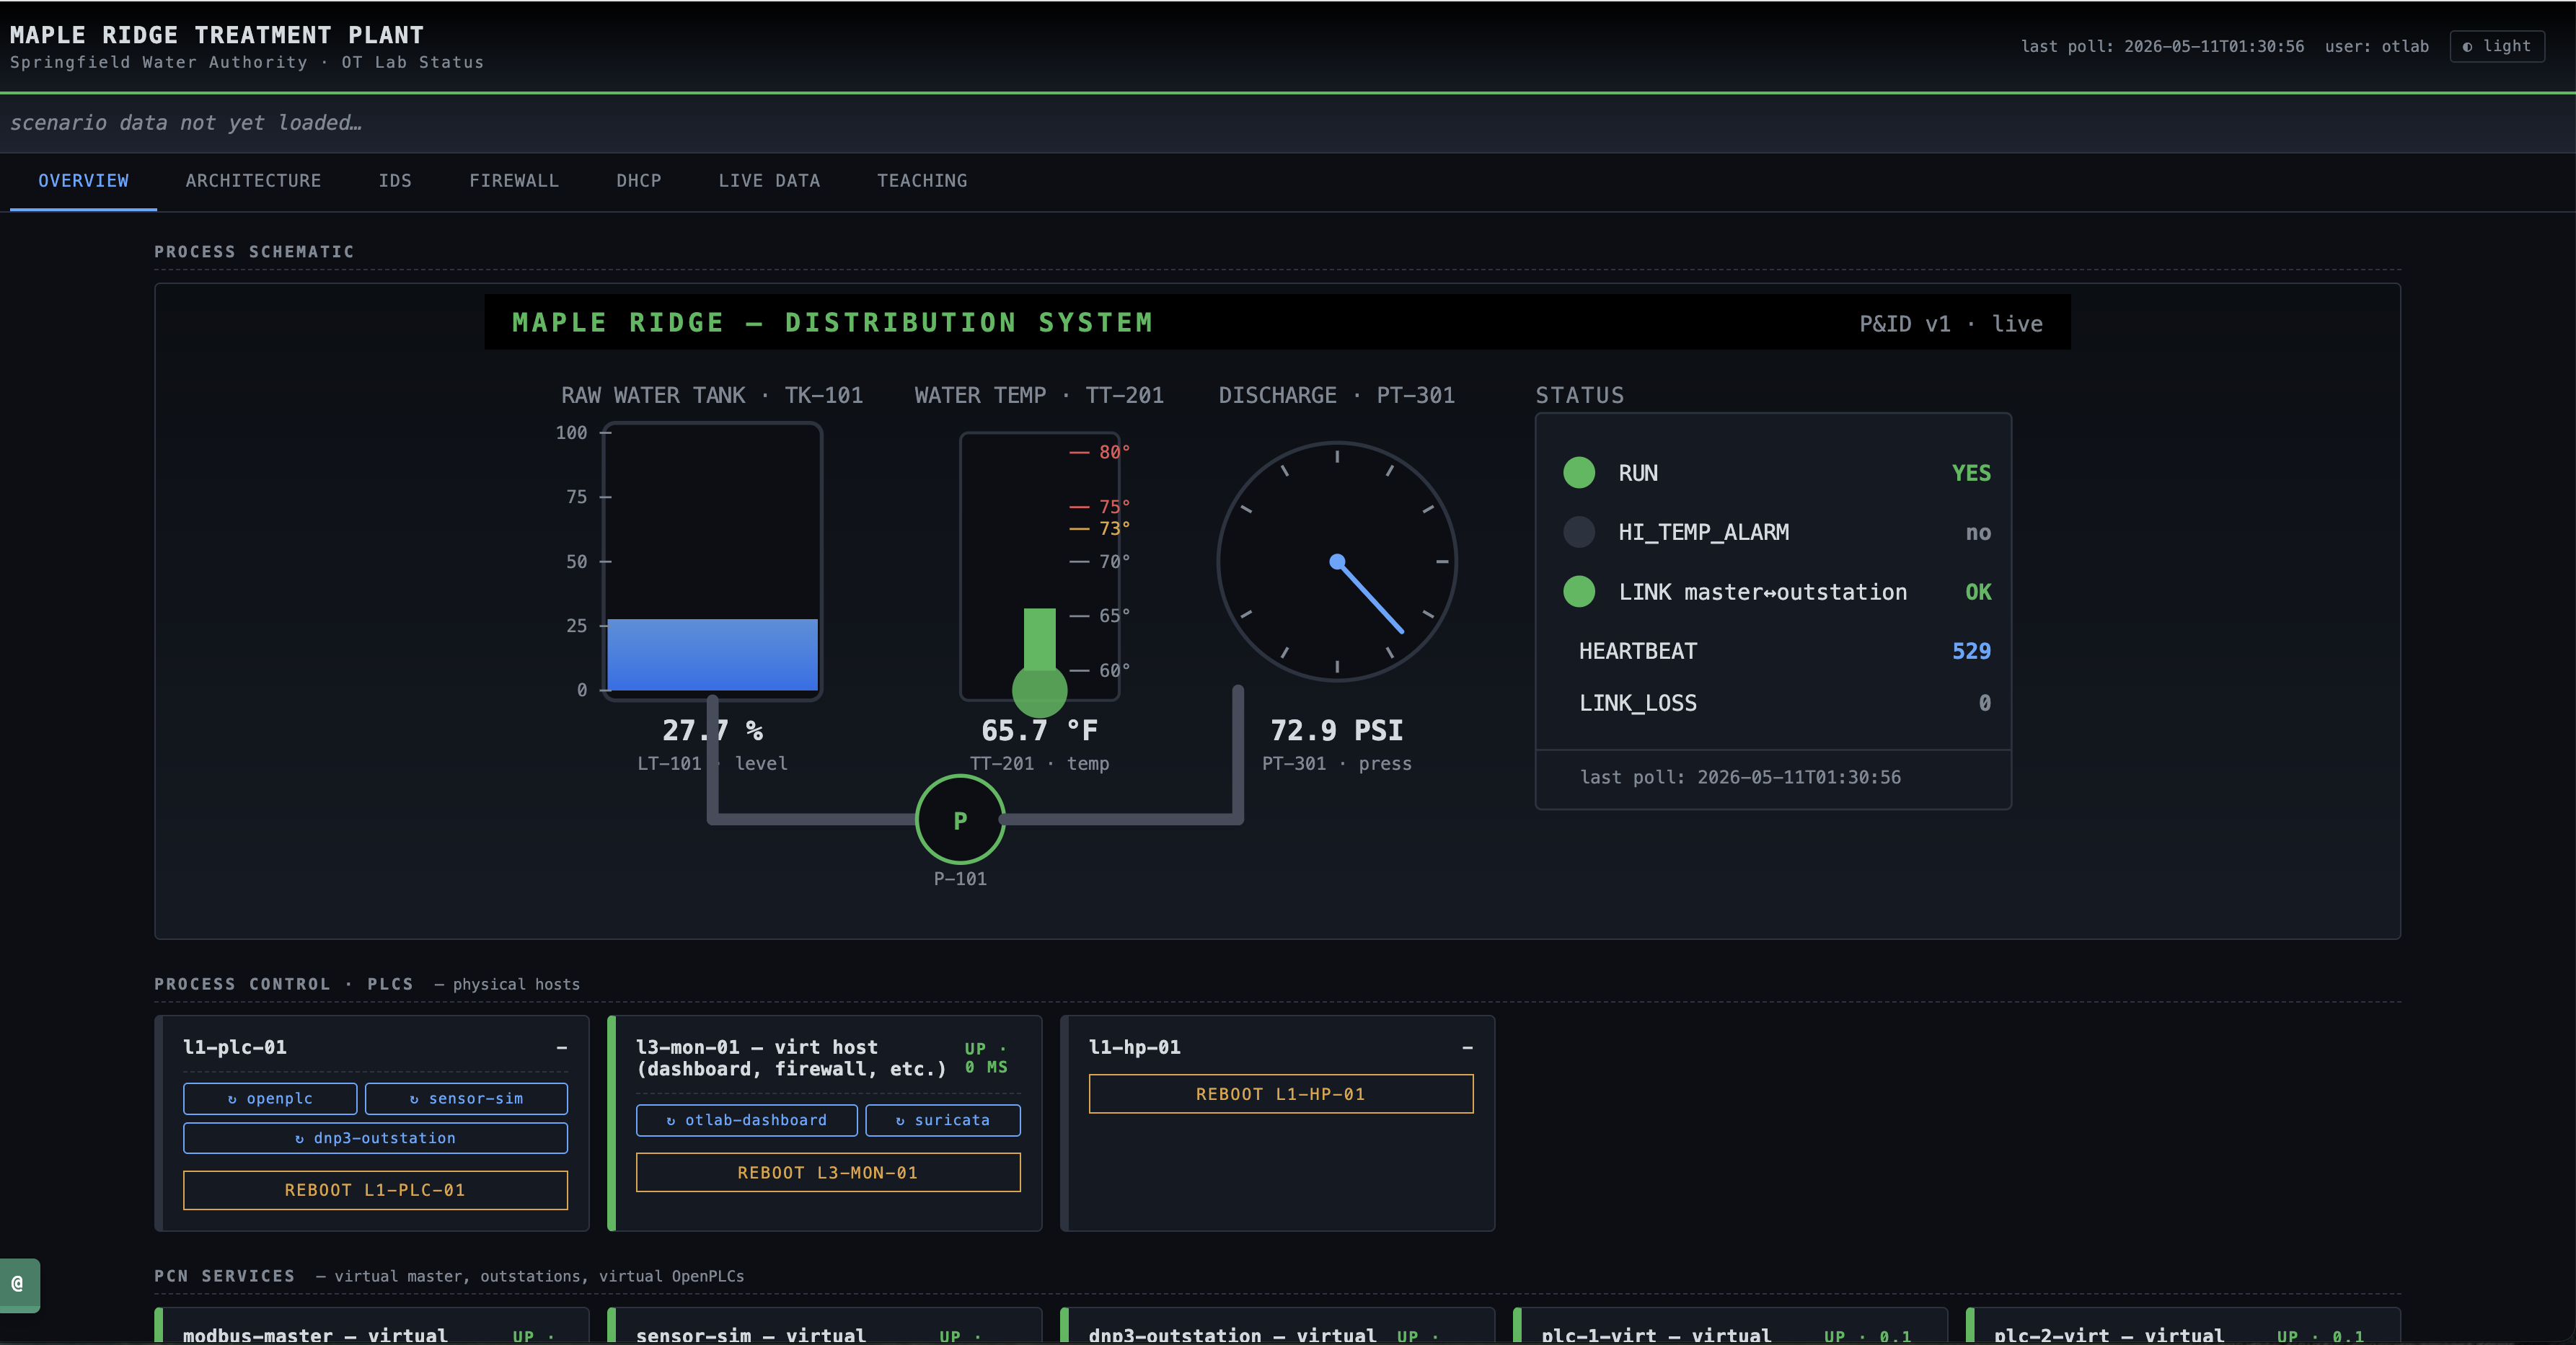The image size is (2576, 1345).
Task: Click the plc-2-virt virtual service card
Action: [x=2183, y=1326]
